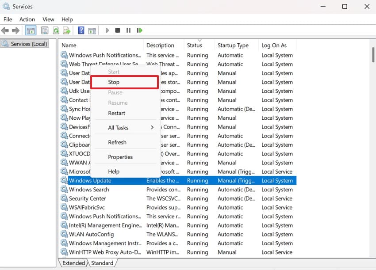The width and height of the screenshot is (376, 270).
Task: Click the 'The WLANS...' description cell
Action: pos(162,234)
